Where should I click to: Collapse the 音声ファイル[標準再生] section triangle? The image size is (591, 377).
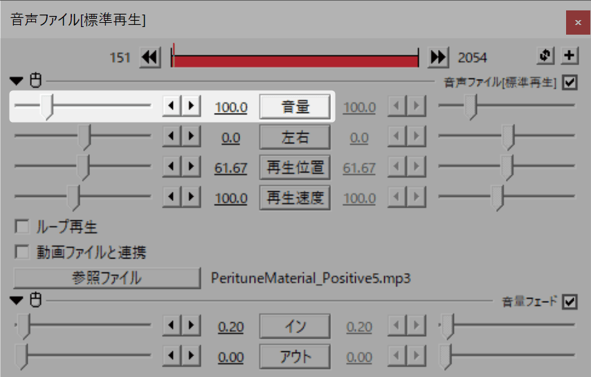click(x=17, y=81)
